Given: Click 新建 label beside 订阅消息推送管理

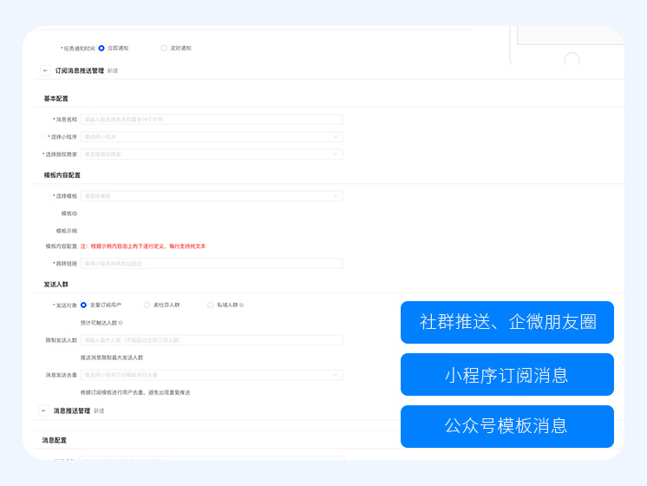Looking at the screenshot, I should click(113, 70).
